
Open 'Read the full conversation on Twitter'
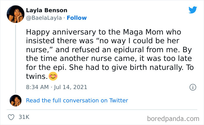point(77,101)
